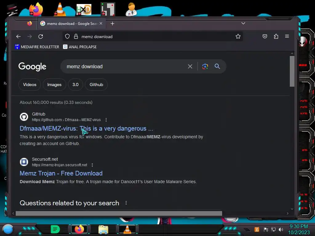Open the Firefox view pinned tab

(30, 23)
